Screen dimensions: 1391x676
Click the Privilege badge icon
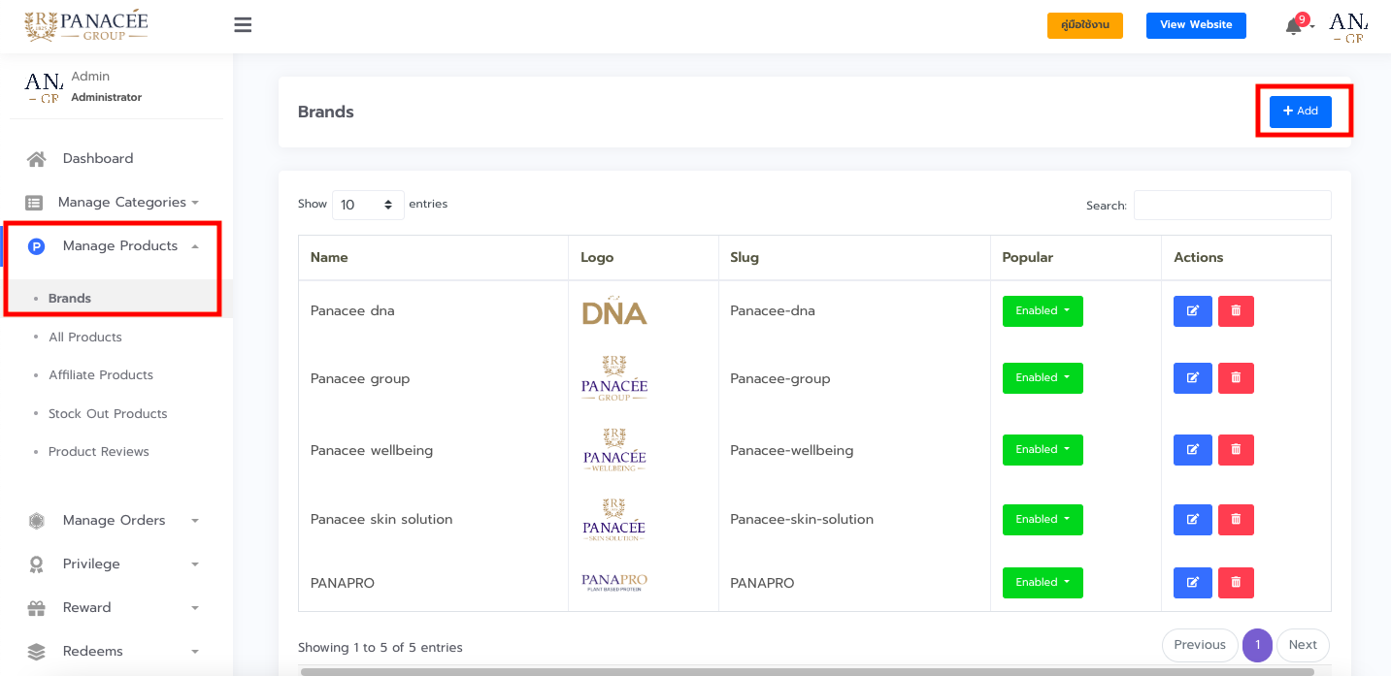(x=36, y=564)
